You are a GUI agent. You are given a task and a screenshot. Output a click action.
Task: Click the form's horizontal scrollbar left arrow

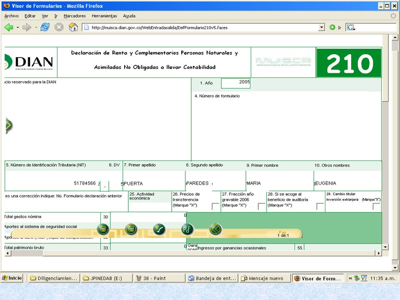(x=7, y=253)
